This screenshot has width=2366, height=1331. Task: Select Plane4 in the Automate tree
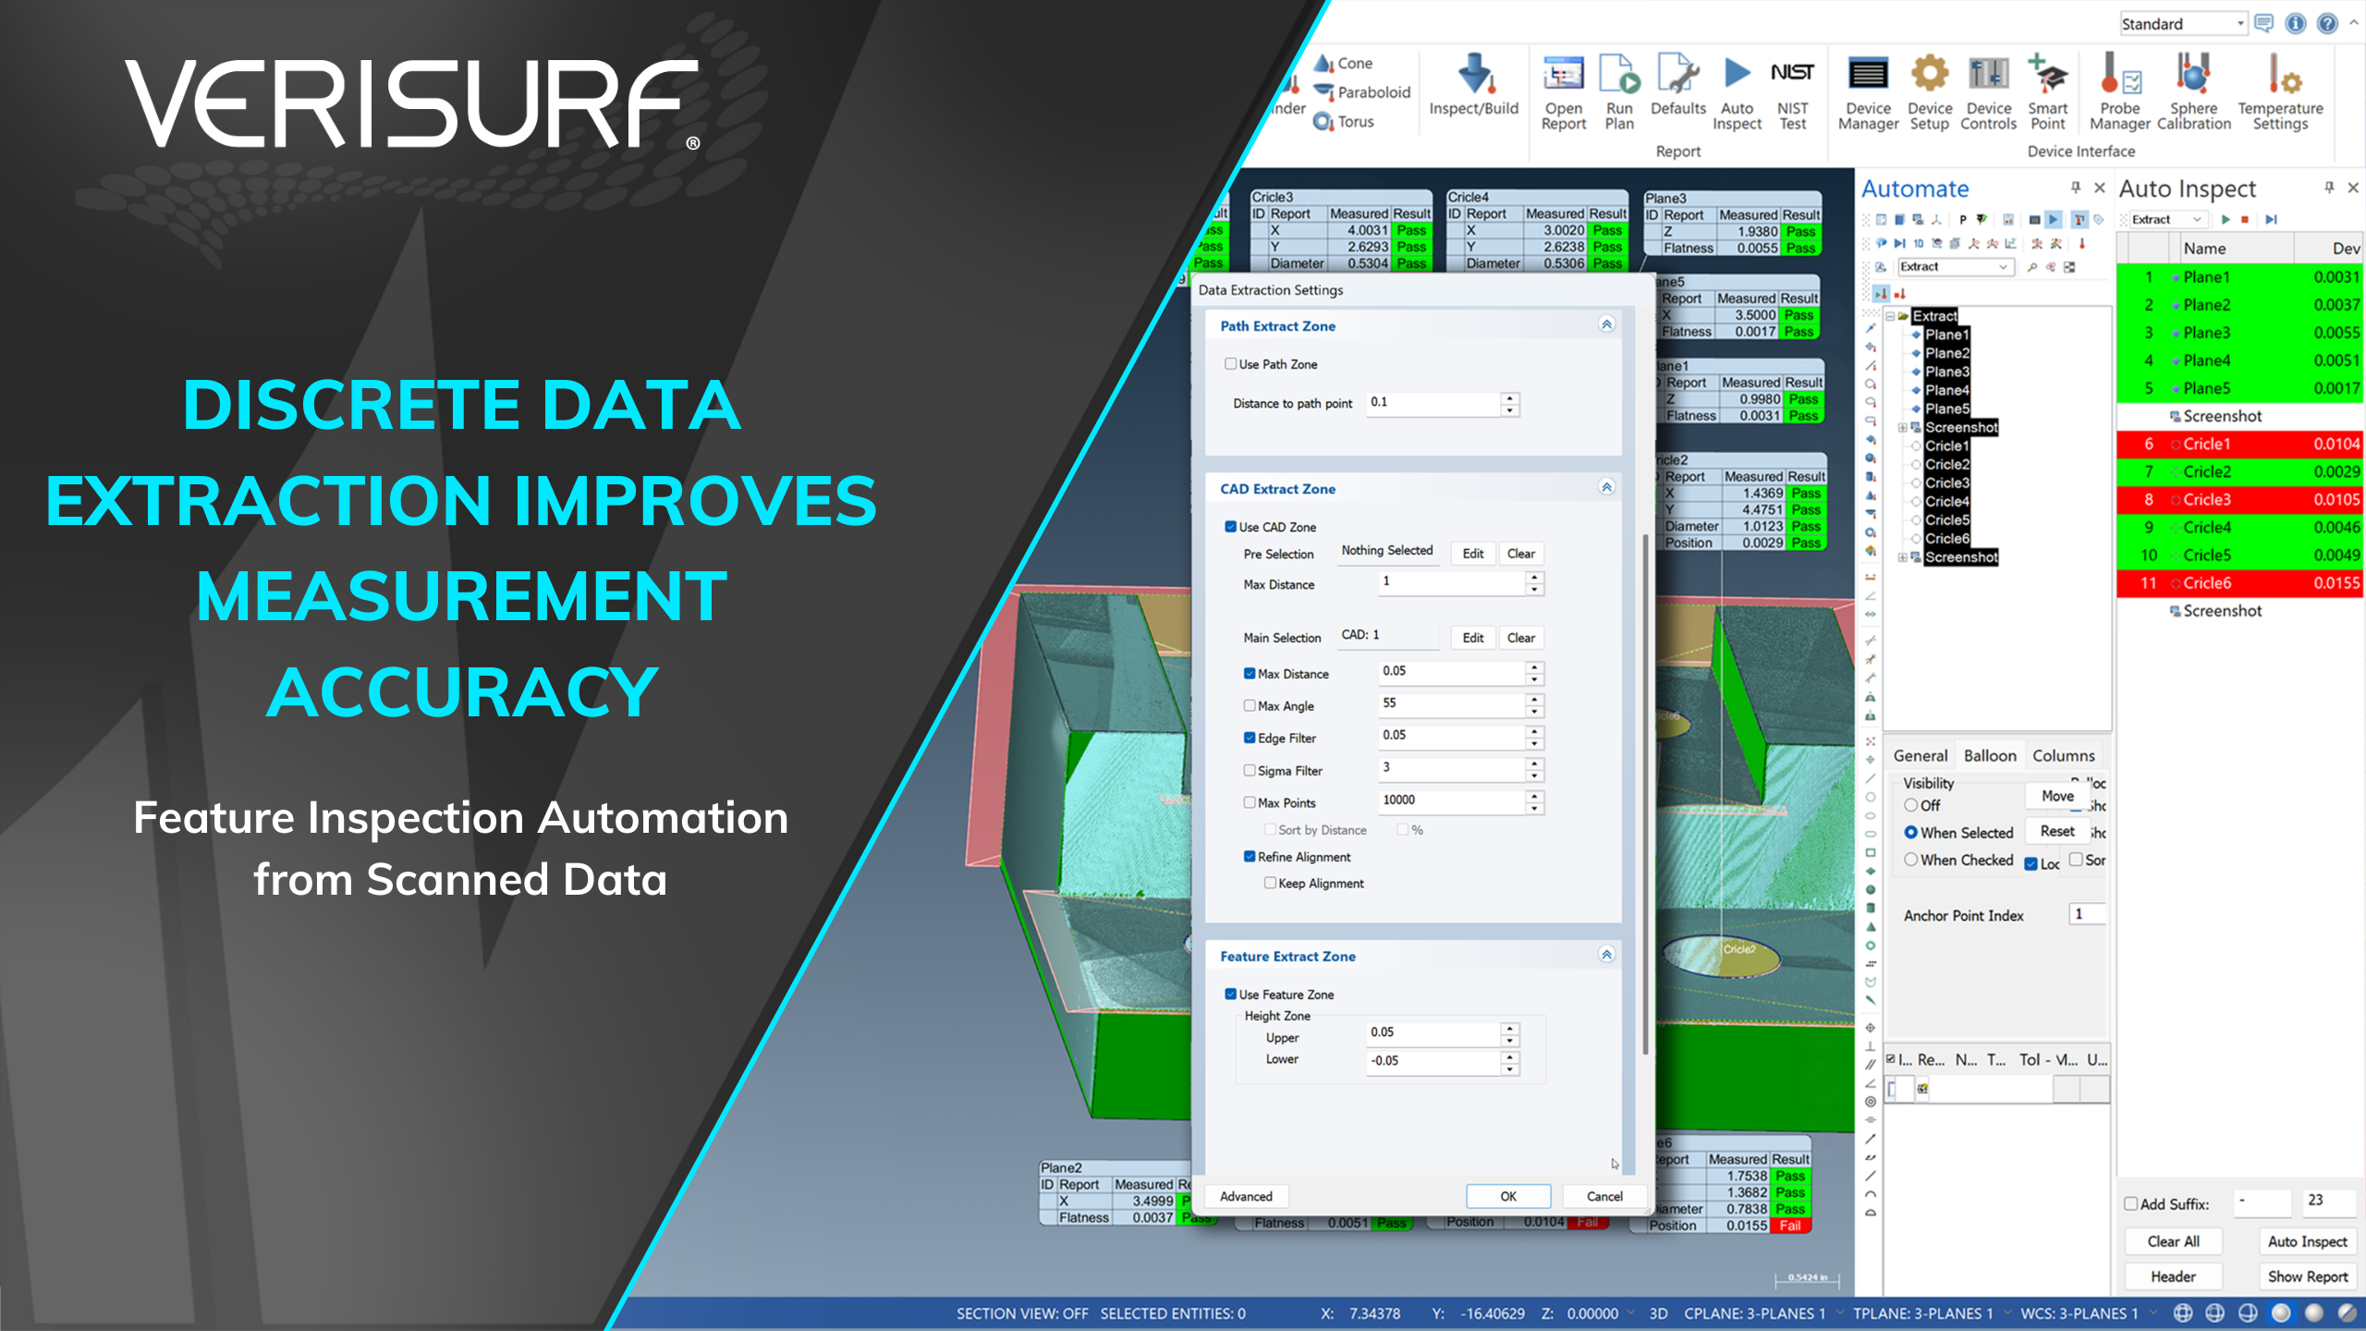tap(1946, 390)
